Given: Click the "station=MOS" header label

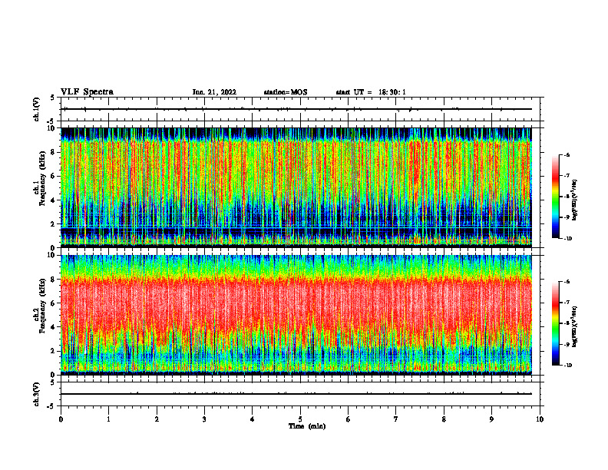Looking at the screenshot, I should click(x=286, y=92).
